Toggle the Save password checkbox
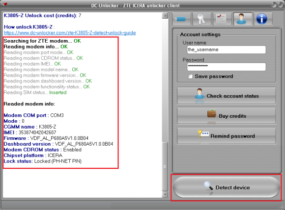This screenshot has height=210, width=285. coord(190,77)
